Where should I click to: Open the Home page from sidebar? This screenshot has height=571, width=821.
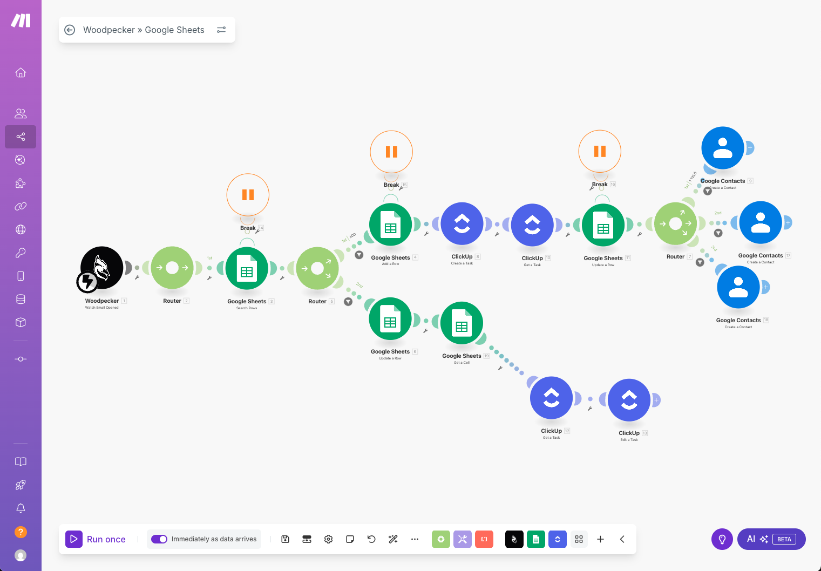tap(21, 73)
